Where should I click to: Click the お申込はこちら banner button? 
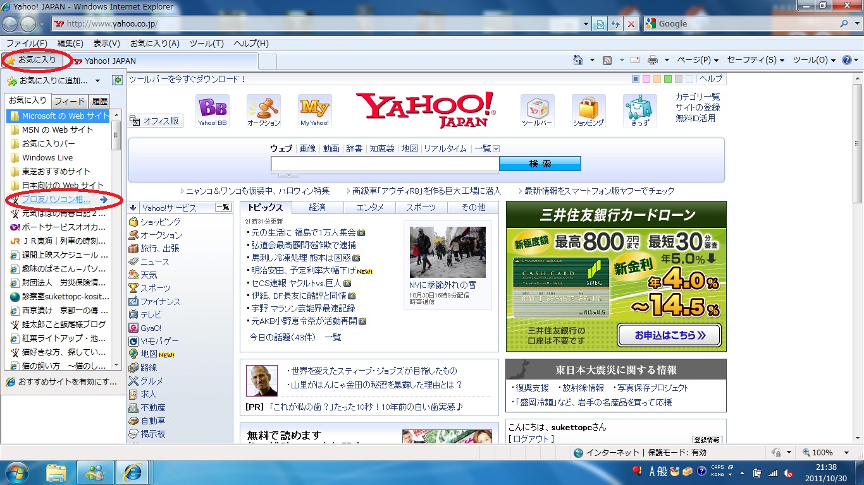point(669,335)
